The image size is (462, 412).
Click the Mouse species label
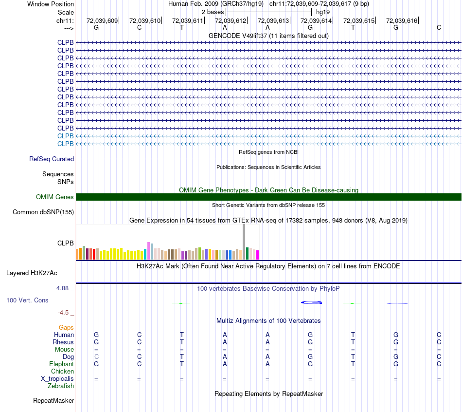tap(64, 350)
